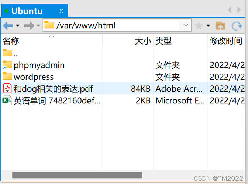Click the green connection status dot on Ubuntu tab
The height and width of the screenshot is (184, 248).
(x=7, y=11)
